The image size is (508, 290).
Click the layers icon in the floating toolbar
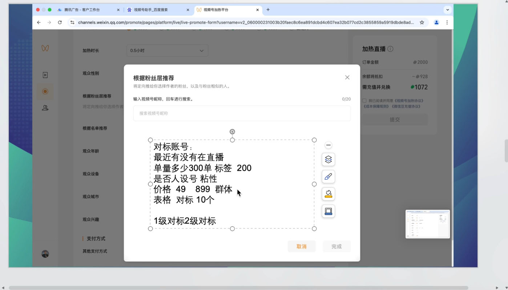click(328, 159)
